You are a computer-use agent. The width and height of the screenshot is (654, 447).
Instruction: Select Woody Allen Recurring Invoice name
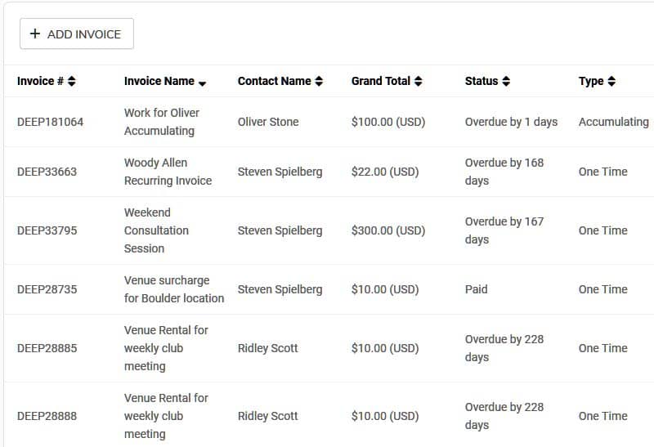[x=168, y=172]
